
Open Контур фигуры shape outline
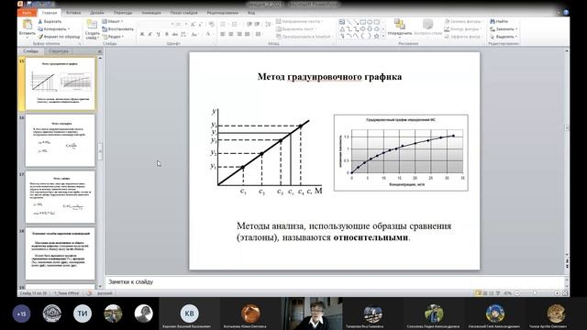click(462, 28)
